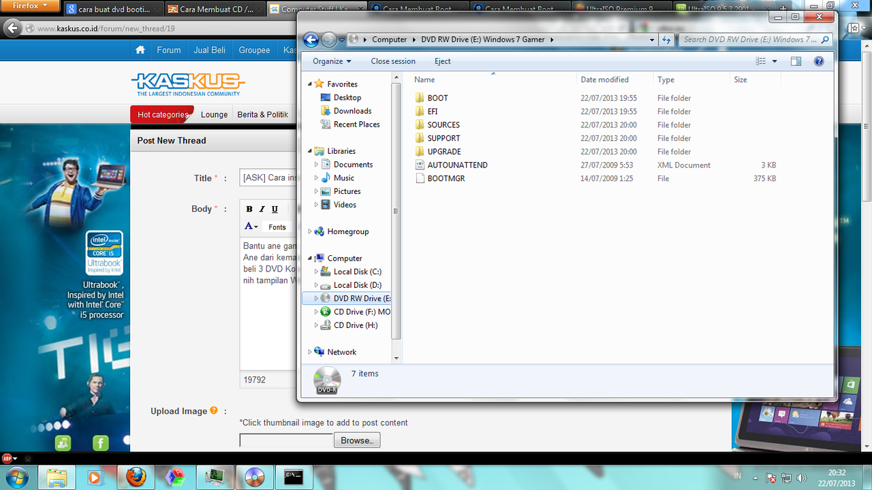This screenshot has width=872, height=490.
Task: Open the Command Prompt taskbar icon
Action: 294,477
